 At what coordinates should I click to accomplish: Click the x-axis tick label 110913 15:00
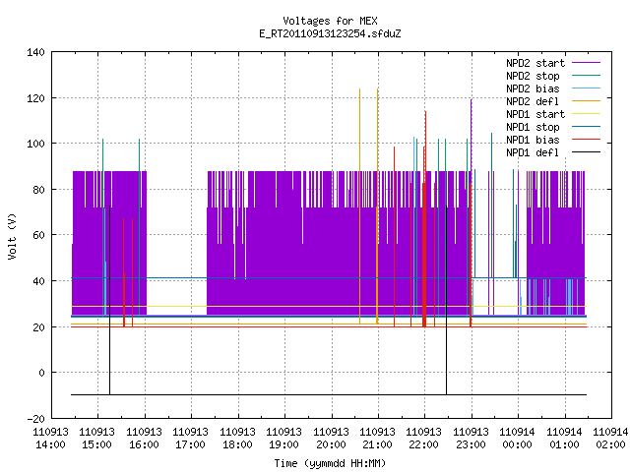click(96, 439)
